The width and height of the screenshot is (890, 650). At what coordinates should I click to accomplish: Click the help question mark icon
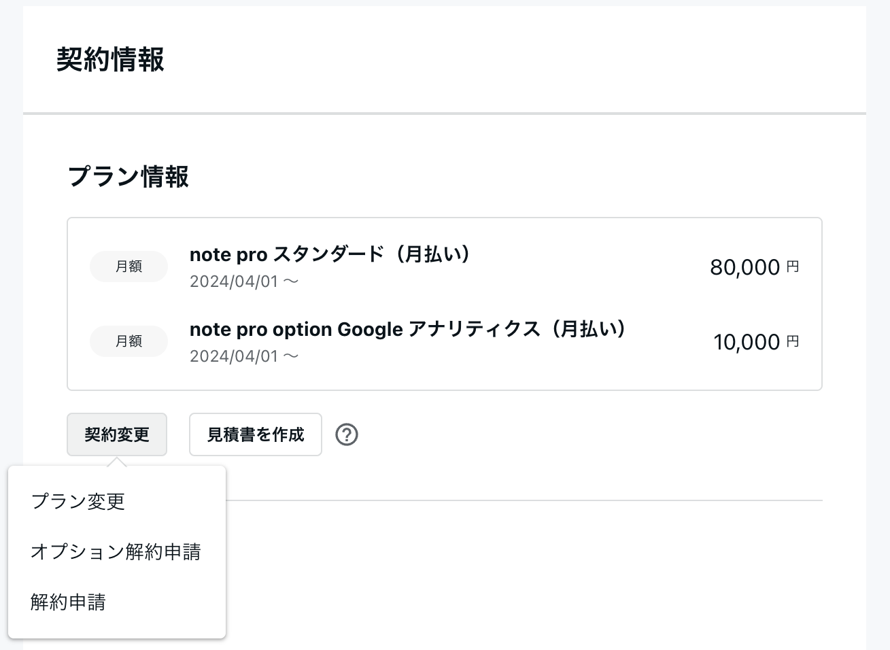click(x=347, y=434)
